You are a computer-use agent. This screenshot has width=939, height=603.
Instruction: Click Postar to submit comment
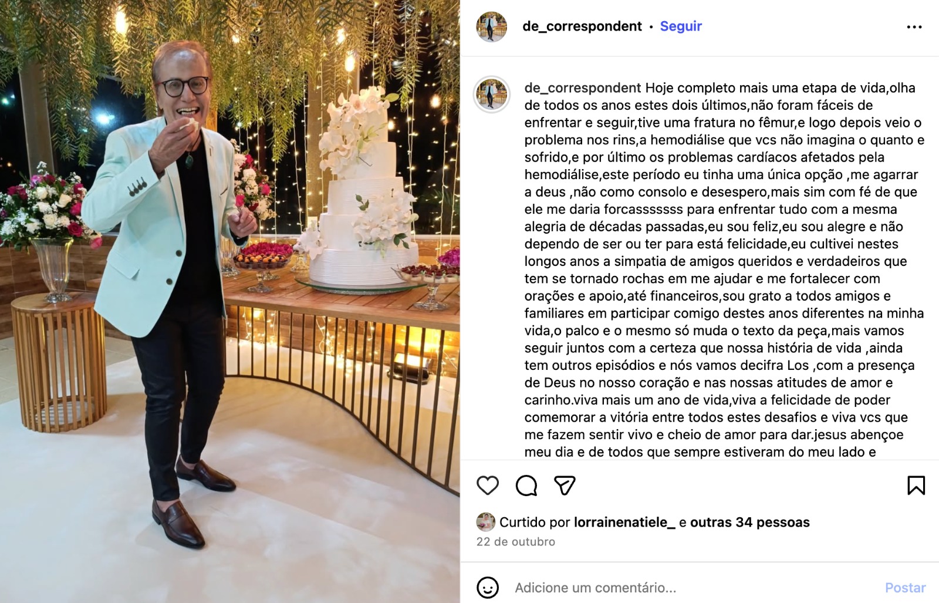click(x=906, y=588)
